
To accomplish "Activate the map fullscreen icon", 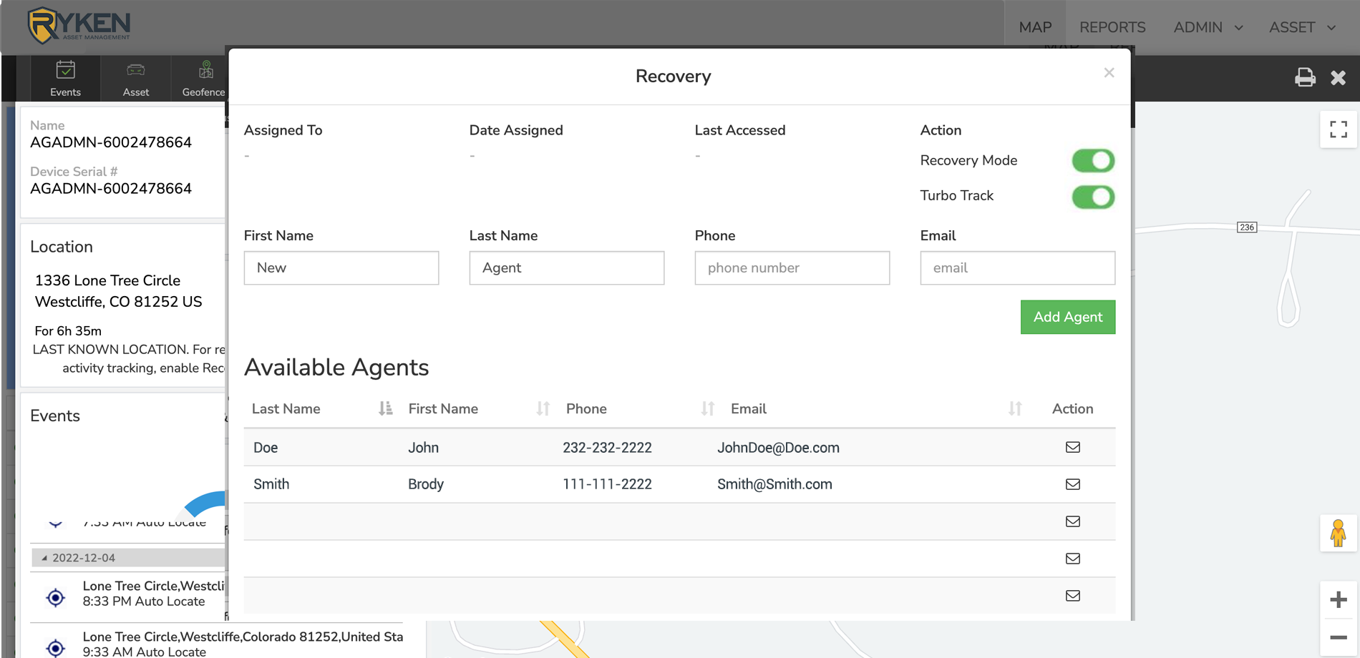I will point(1339,130).
